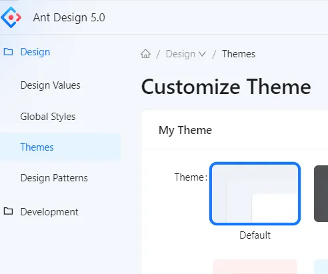
Task: Click the Default label under the thumbnail
Action: 255,235
